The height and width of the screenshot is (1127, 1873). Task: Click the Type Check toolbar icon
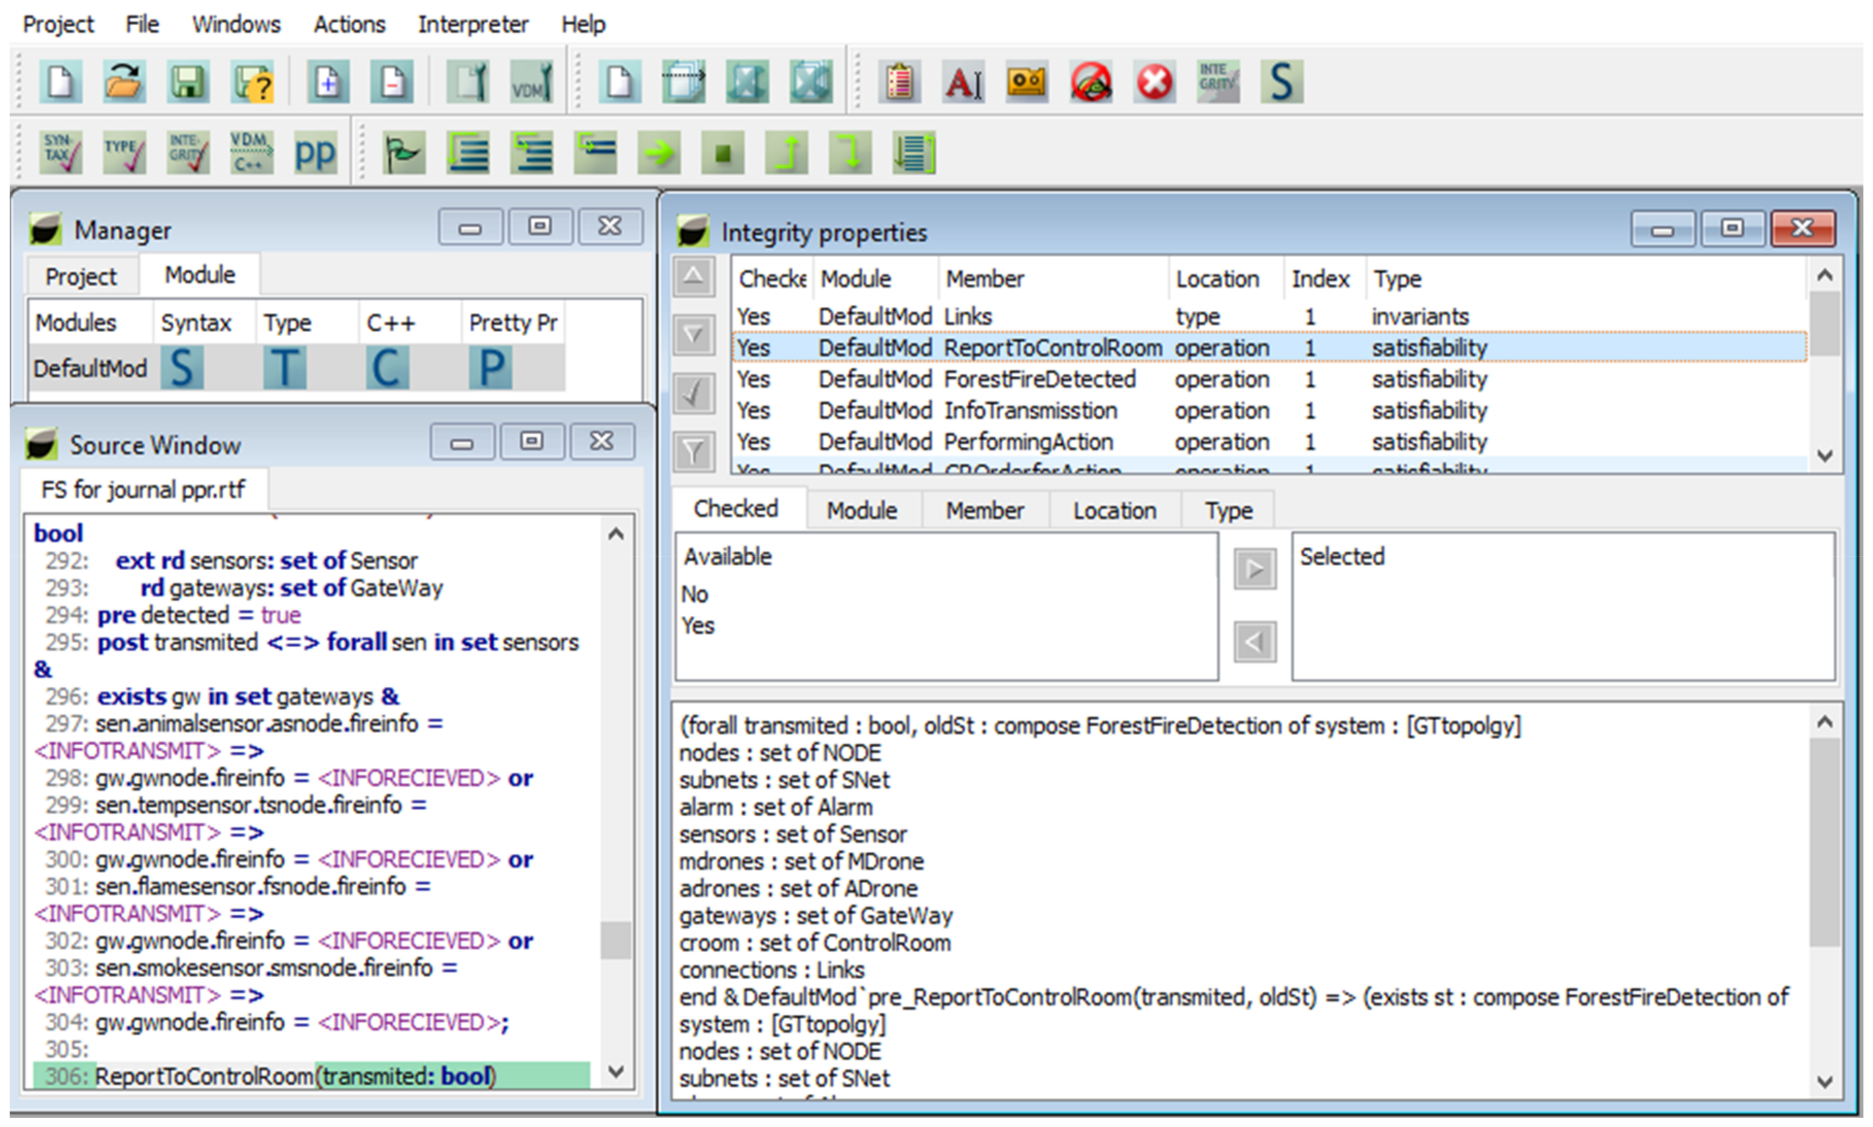[125, 152]
